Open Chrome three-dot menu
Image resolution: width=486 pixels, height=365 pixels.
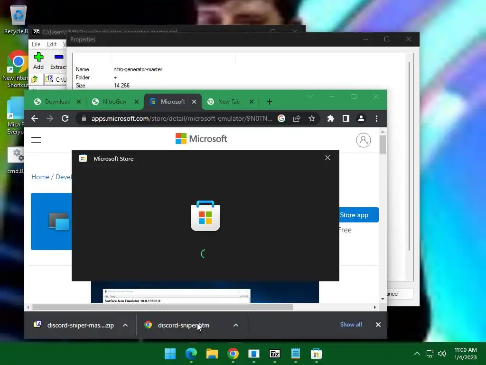(376, 118)
